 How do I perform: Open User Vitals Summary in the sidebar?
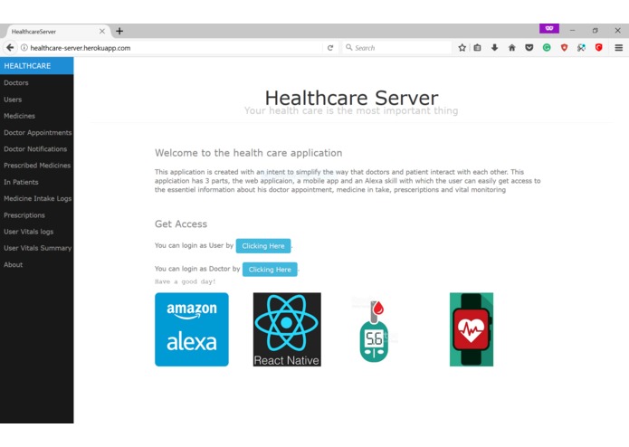click(x=36, y=248)
